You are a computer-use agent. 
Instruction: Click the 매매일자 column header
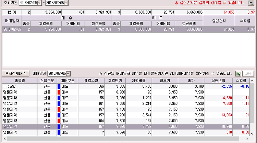(12, 21)
